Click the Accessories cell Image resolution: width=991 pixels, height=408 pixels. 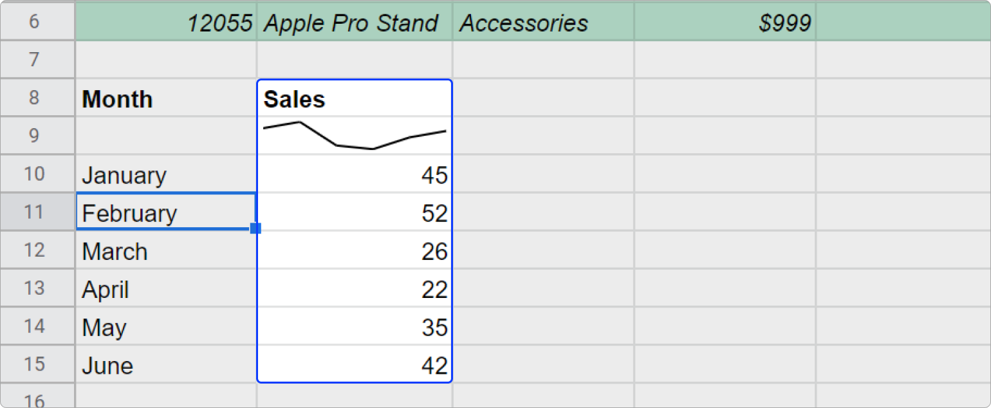543,23
